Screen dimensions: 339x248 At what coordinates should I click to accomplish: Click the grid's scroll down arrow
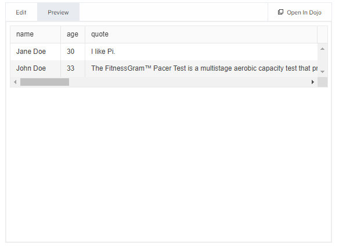pyautogui.click(x=322, y=72)
